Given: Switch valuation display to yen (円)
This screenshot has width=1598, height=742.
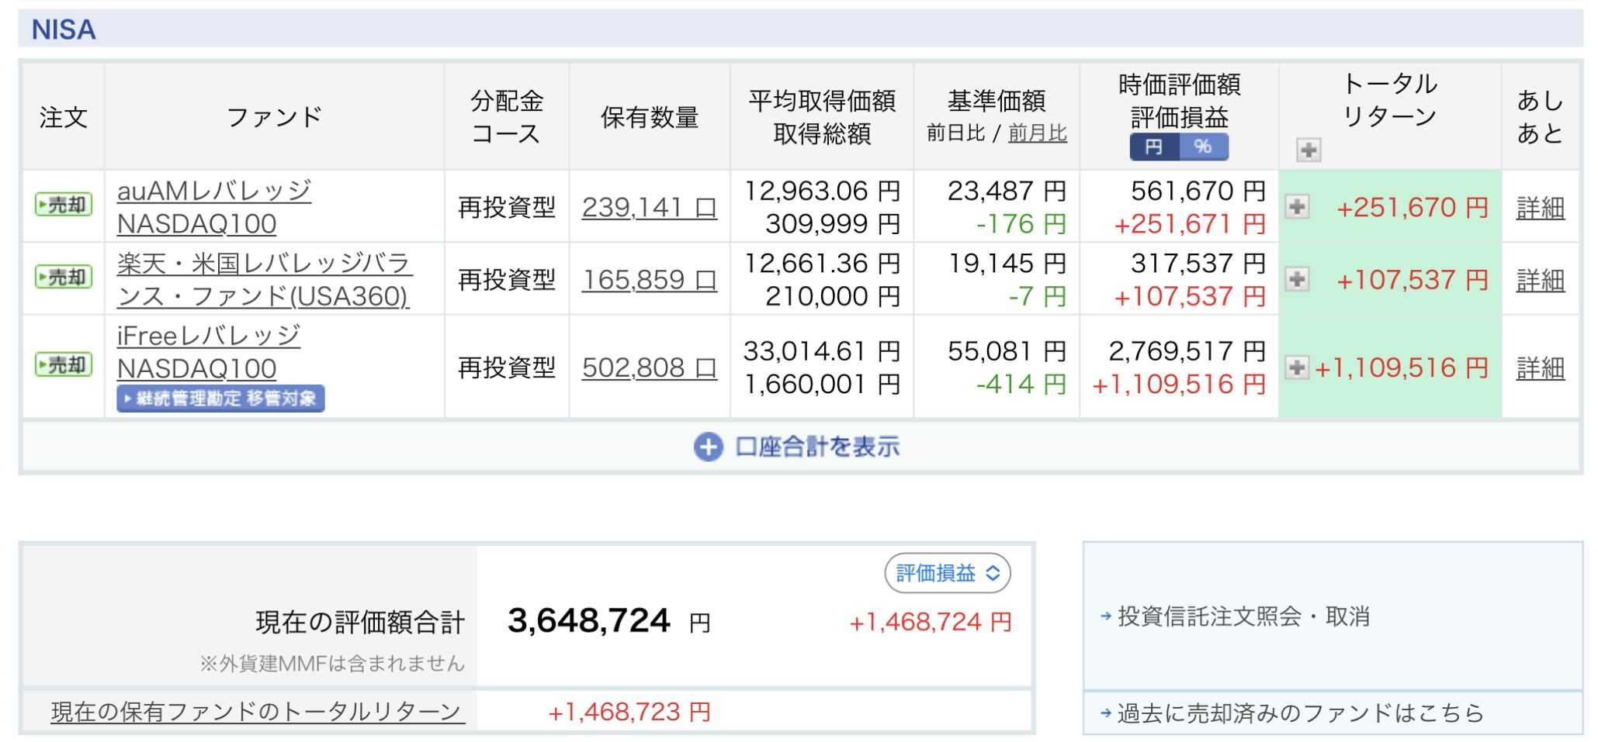Looking at the screenshot, I should (1154, 147).
